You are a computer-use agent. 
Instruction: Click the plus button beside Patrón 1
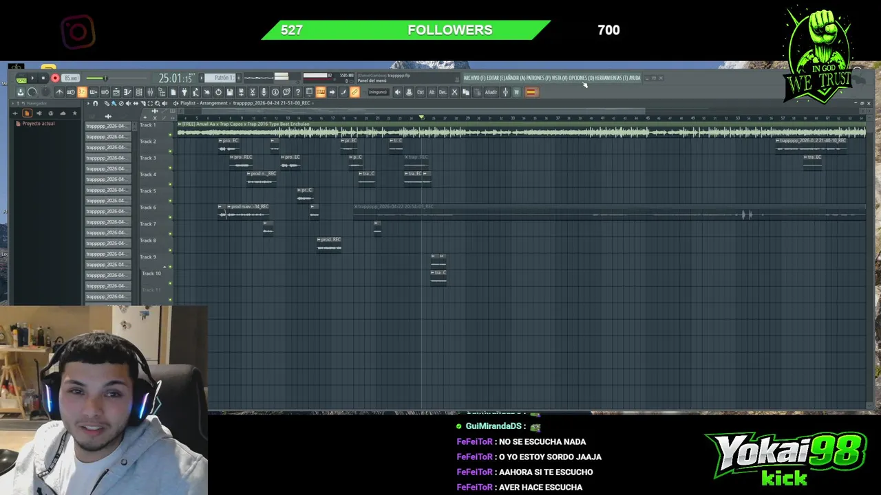coord(238,78)
